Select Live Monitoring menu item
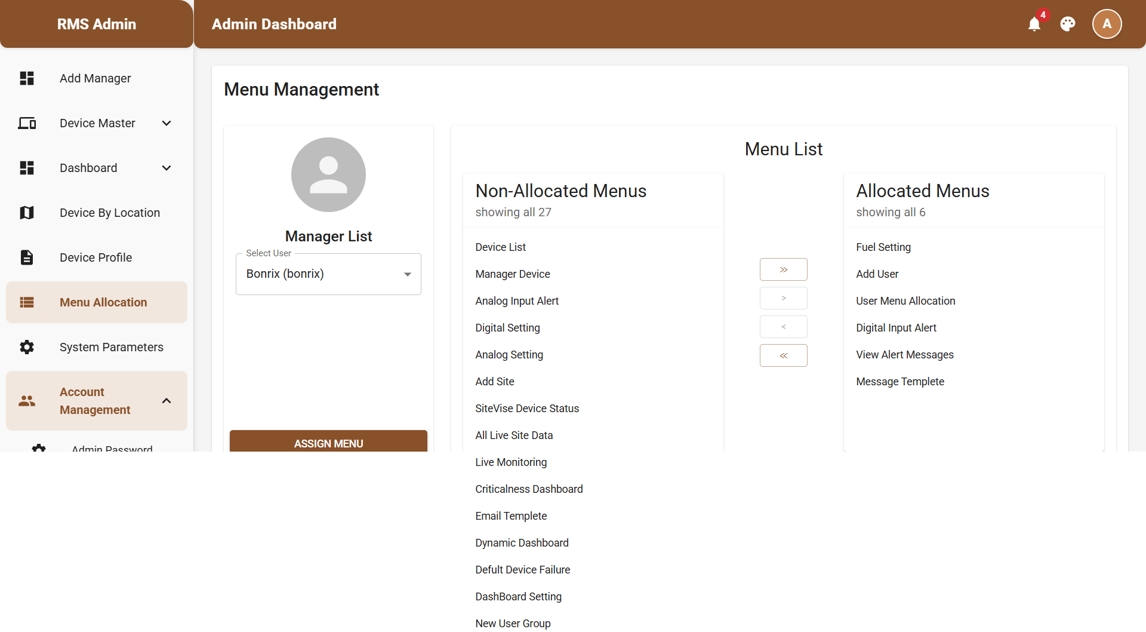Screen dimensions: 1146x632 (511, 462)
